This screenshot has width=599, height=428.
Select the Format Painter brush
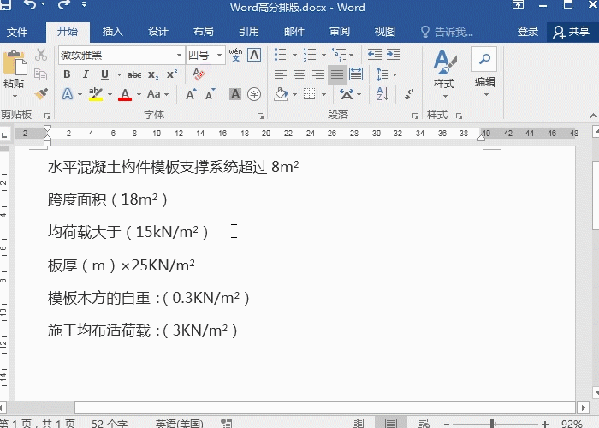tap(41, 93)
